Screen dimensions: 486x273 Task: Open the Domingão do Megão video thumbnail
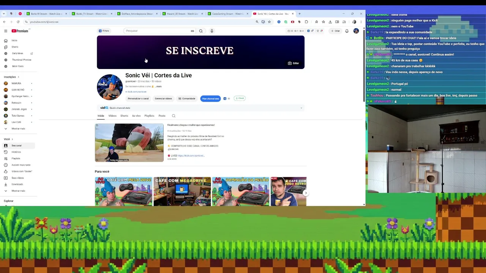[241, 191]
